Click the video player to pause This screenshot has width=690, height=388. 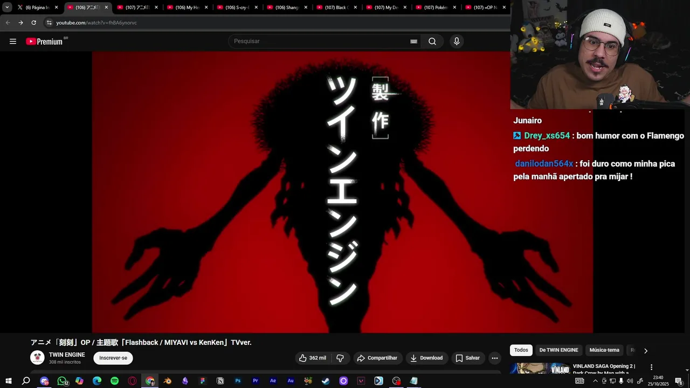pos(342,192)
